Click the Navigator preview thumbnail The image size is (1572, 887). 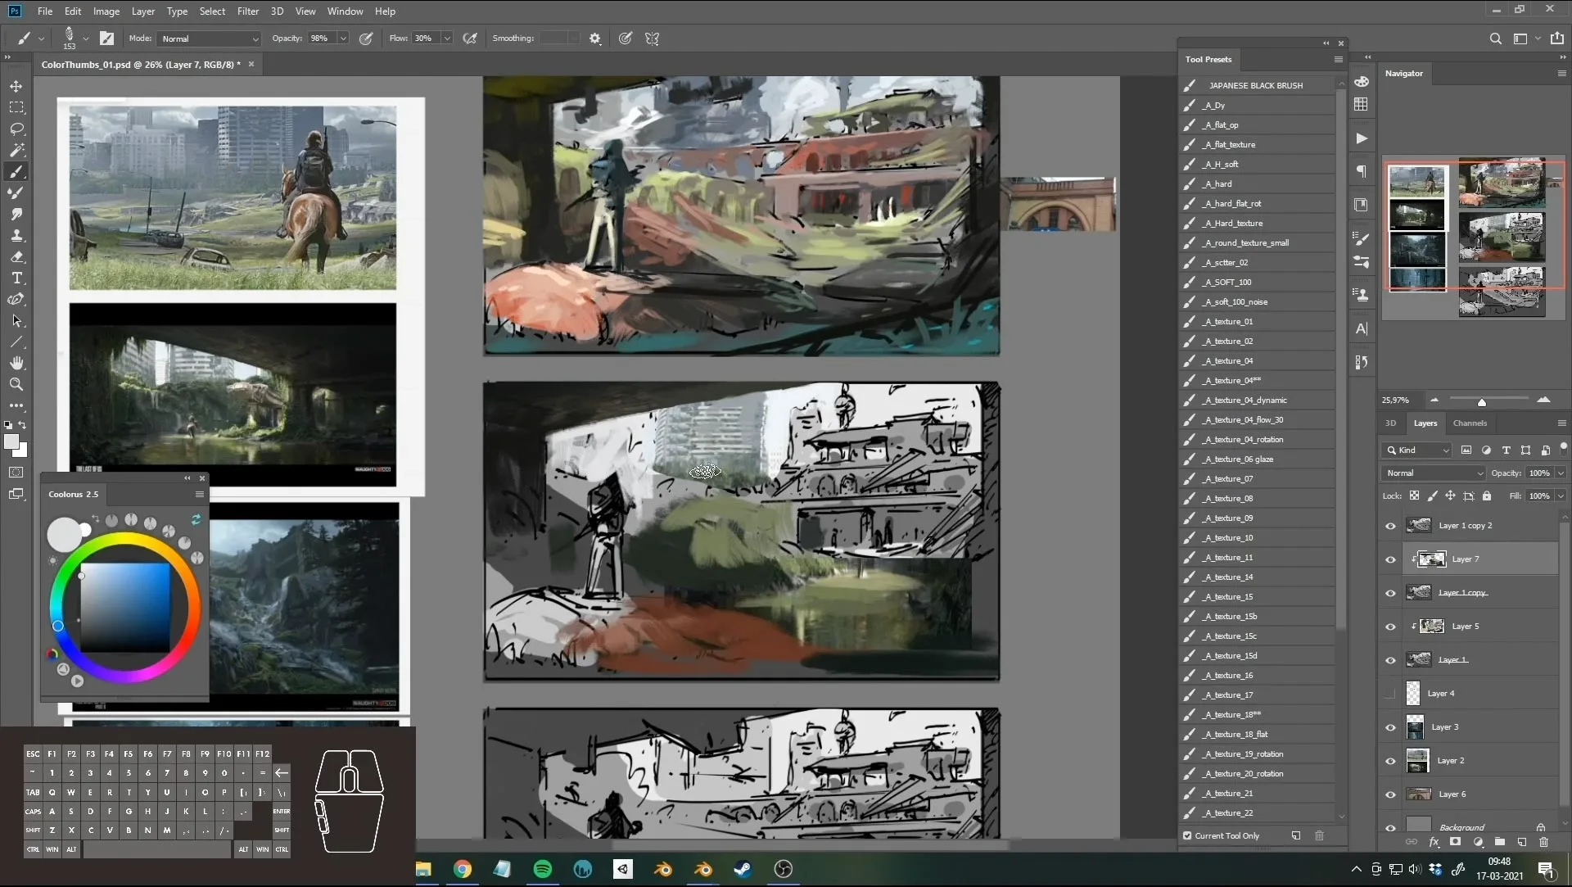(x=1474, y=238)
